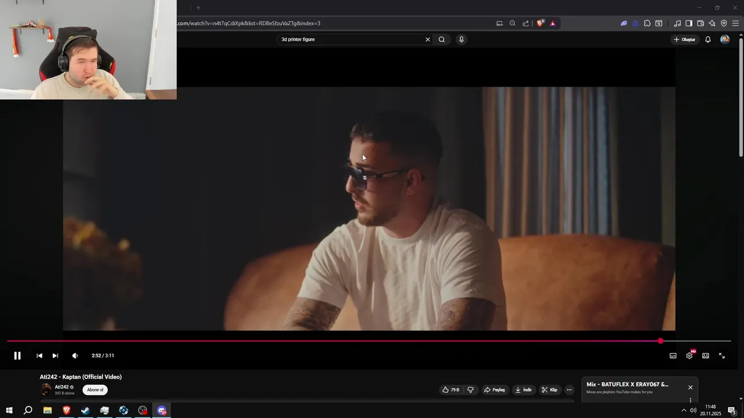Create a clip with Klip button

pyautogui.click(x=549, y=390)
